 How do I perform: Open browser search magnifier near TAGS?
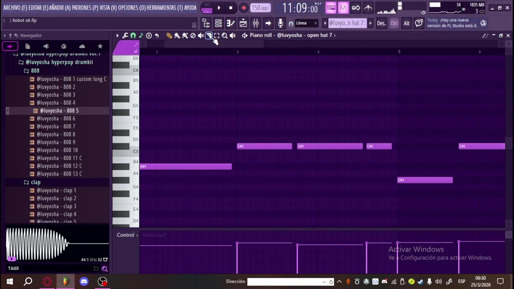pos(104,269)
